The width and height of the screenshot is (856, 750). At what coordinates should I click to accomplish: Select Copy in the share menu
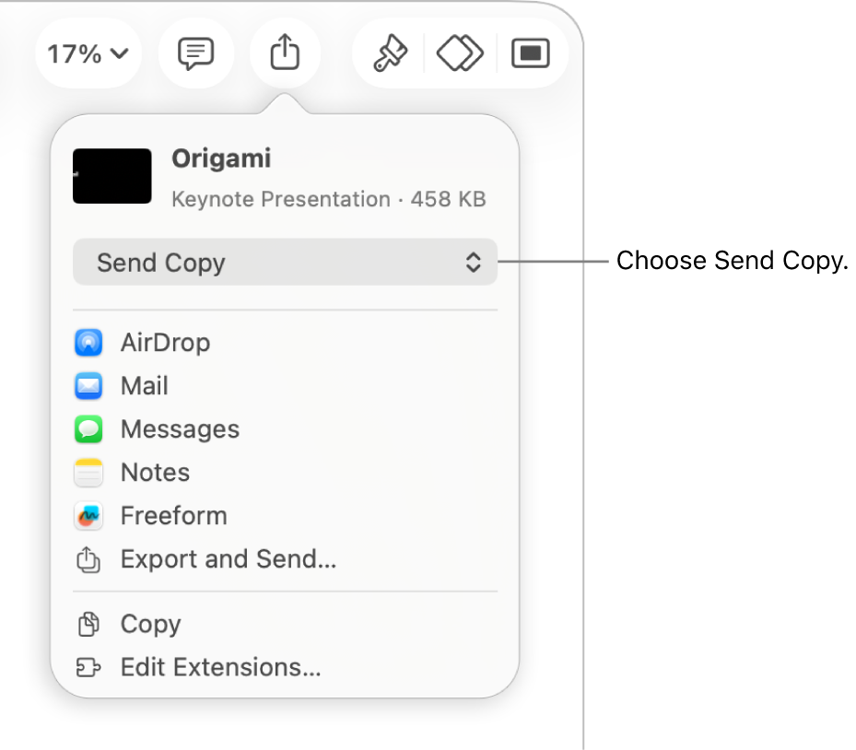point(149,624)
